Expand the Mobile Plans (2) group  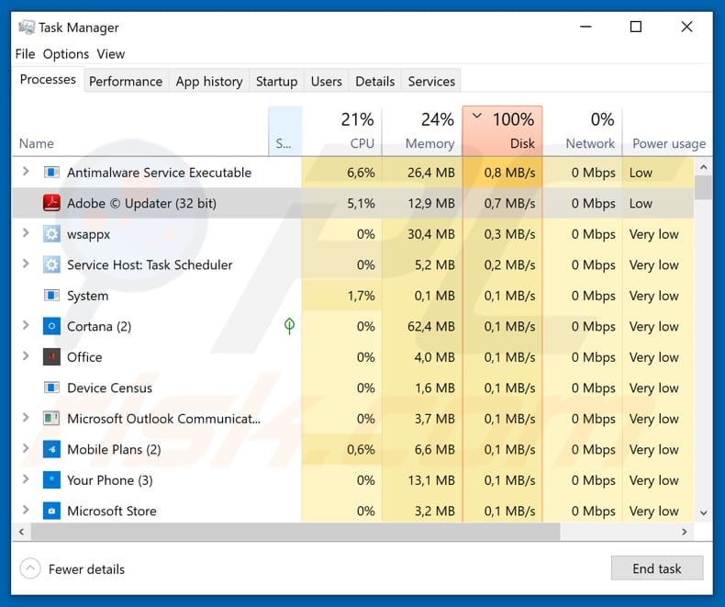(x=26, y=448)
